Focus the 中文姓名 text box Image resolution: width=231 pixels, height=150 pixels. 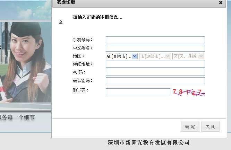pos(155,48)
